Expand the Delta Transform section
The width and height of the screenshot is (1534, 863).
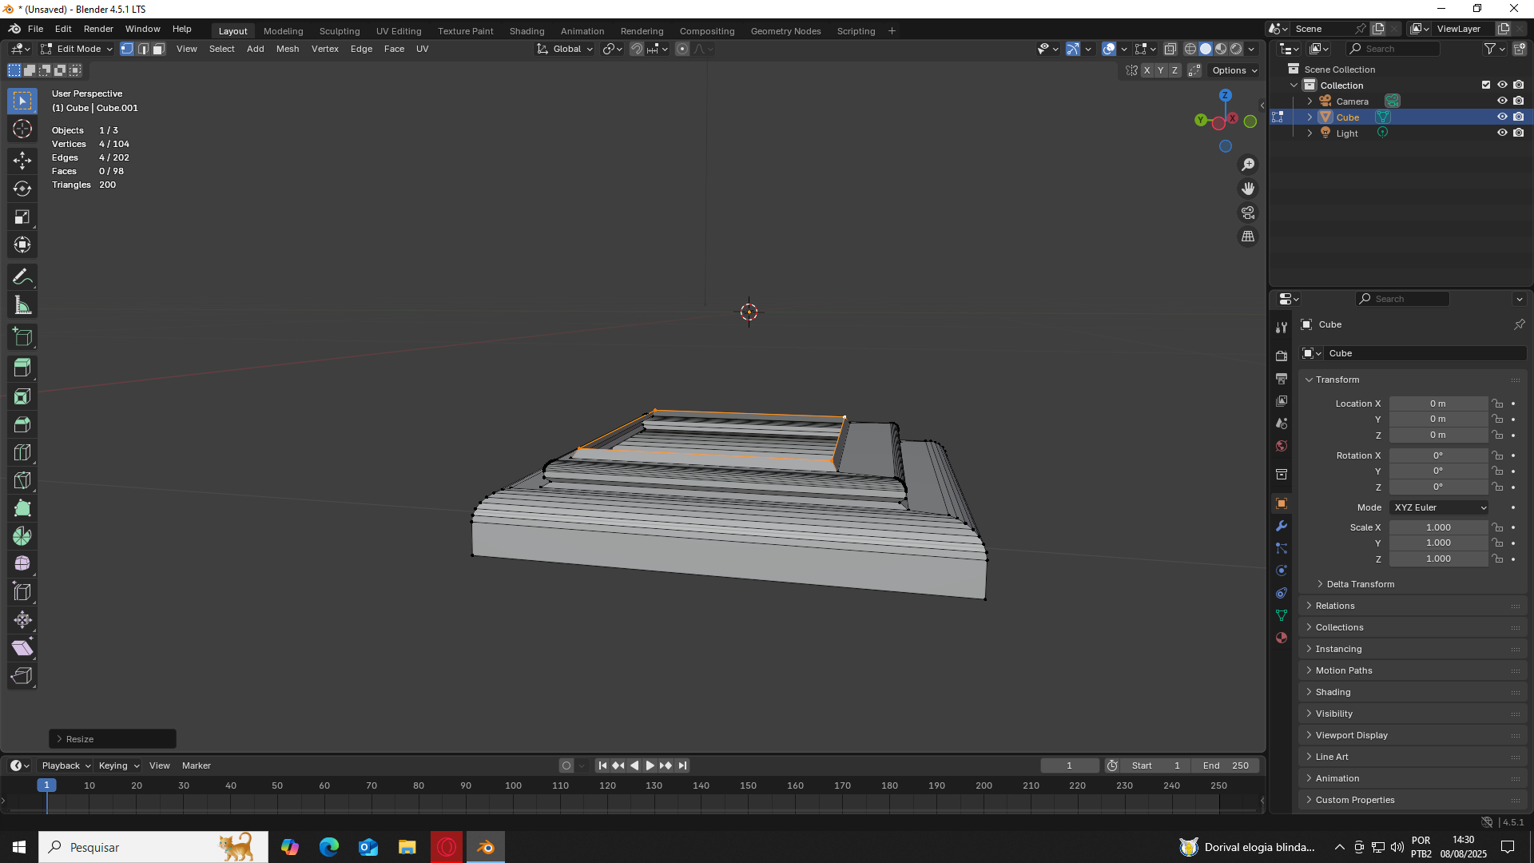[x=1360, y=584]
